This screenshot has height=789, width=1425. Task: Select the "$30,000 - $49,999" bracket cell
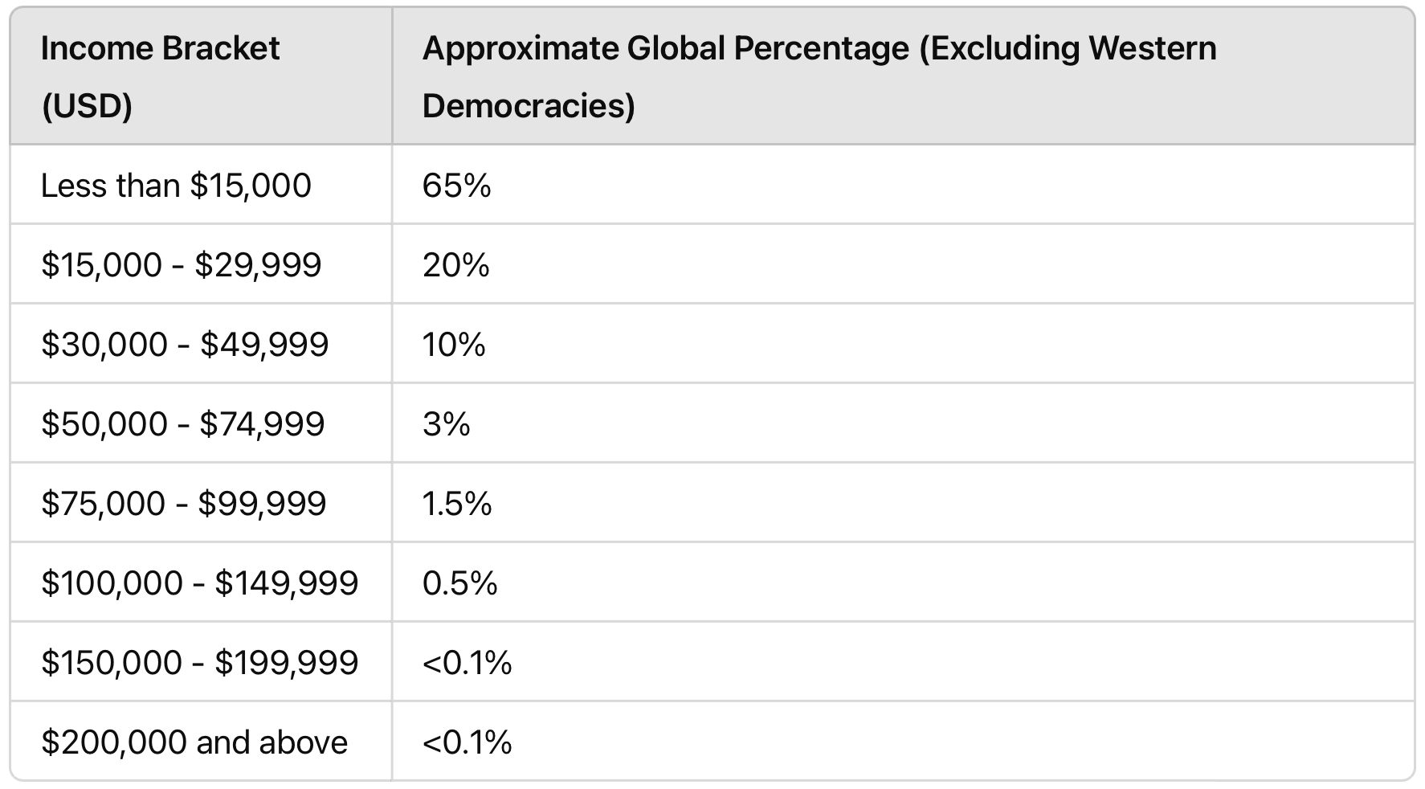[x=185, y=345]
